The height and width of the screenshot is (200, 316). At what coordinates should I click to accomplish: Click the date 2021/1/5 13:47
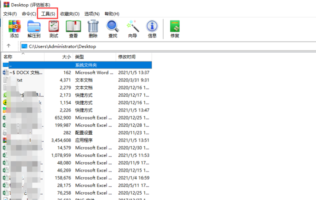134,110
